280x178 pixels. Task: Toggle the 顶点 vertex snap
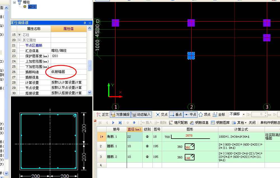[205, 115]
